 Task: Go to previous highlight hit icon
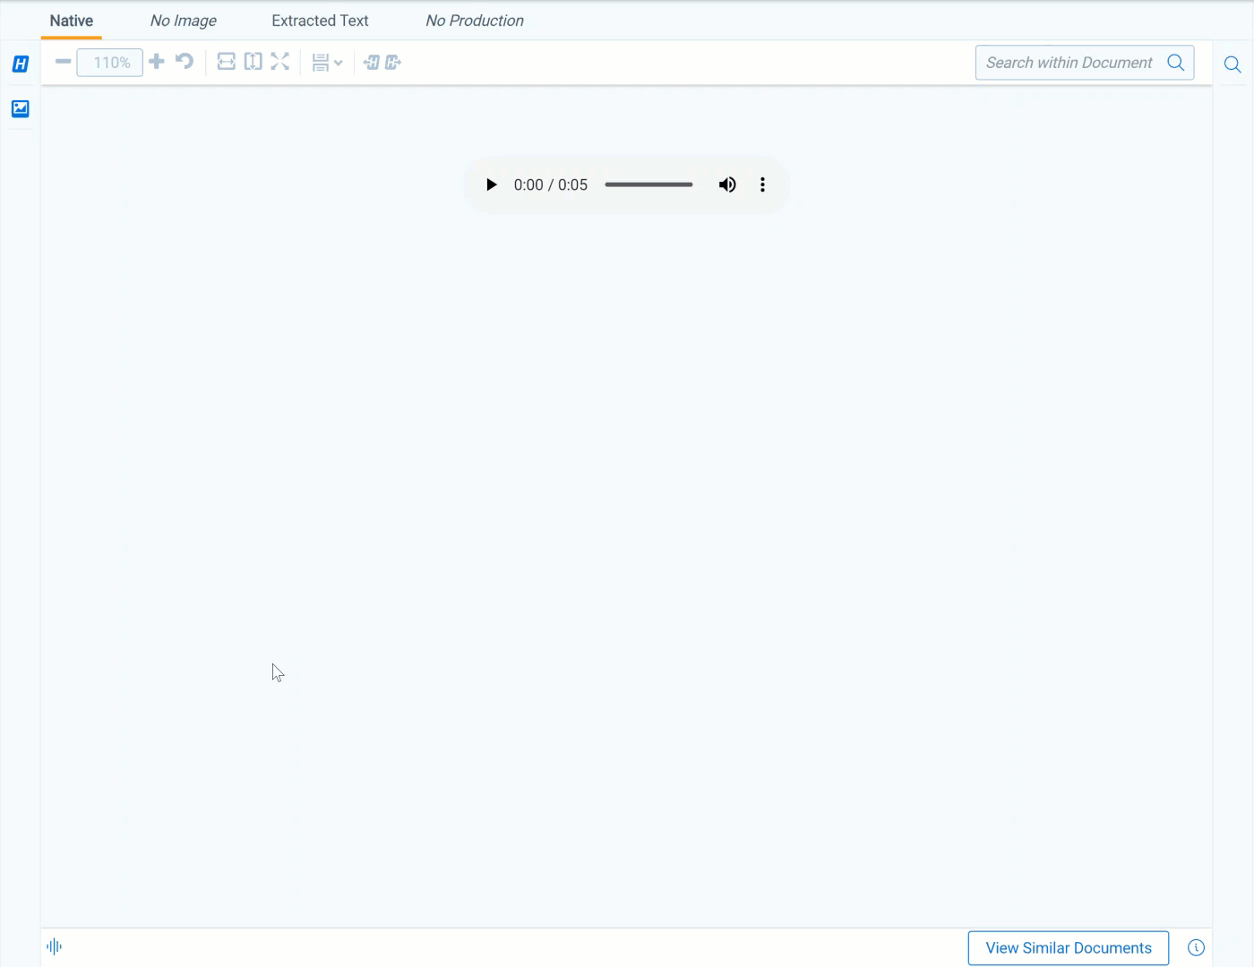coord(372,63)
